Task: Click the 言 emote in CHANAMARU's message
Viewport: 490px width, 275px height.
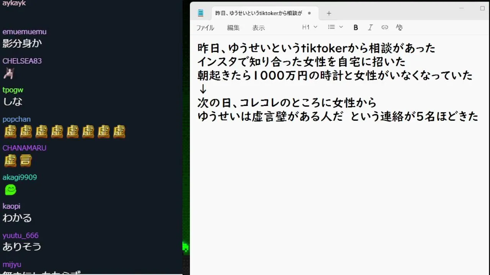Action: click(26, 160)
